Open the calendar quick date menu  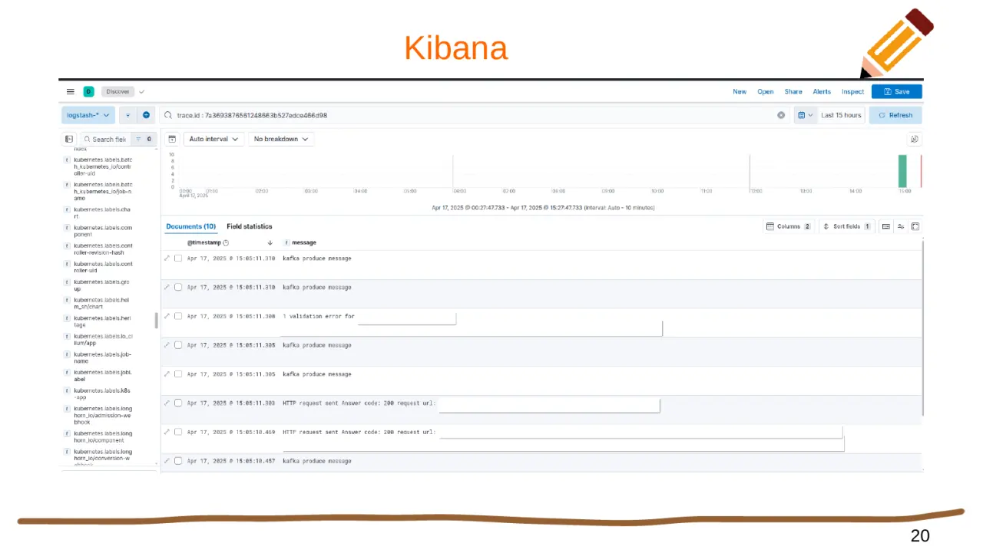(x=804, y=115)
